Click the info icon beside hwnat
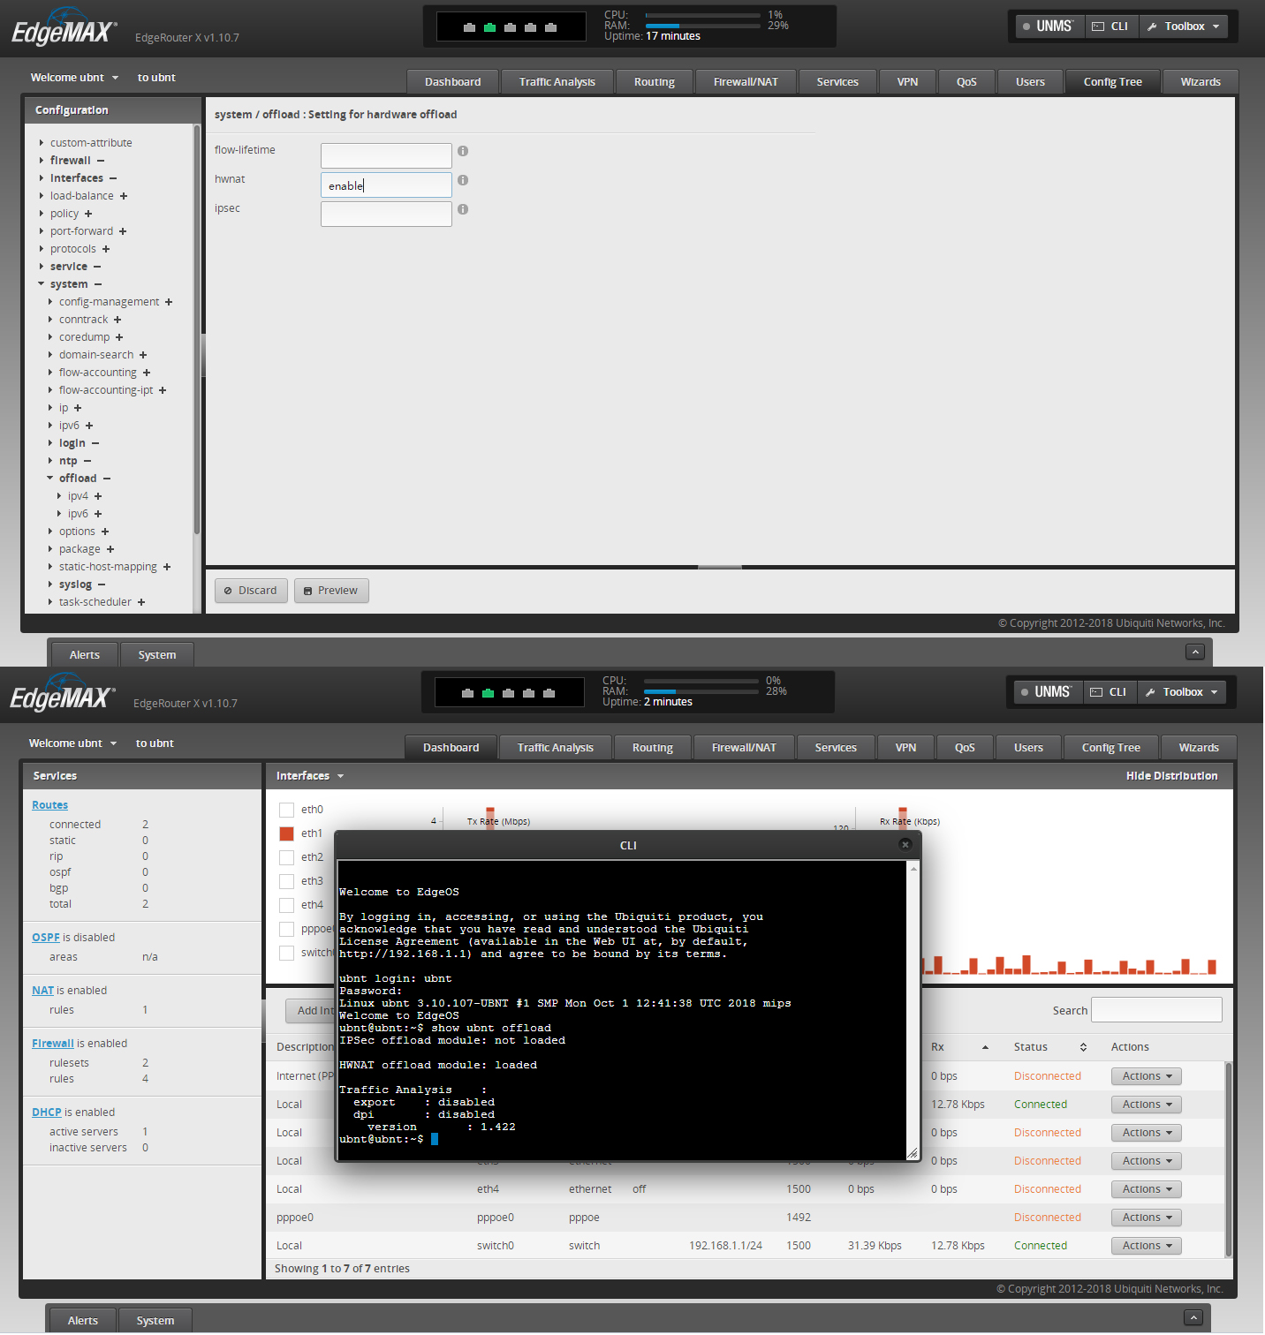This screenshot has width=1265, height=1335. (463, 180)
